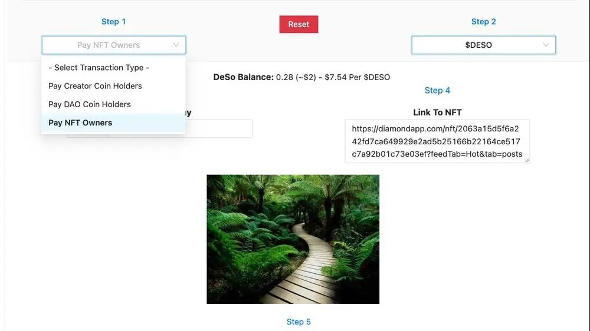590x331 pixels.
Task: Select Pay DAO Coin Holders option
Action: (x=90, y=104)
